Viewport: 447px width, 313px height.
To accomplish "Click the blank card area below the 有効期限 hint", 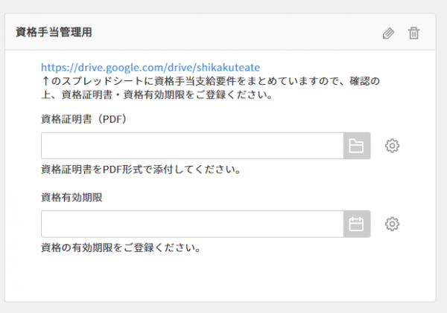I will [220, 277].
